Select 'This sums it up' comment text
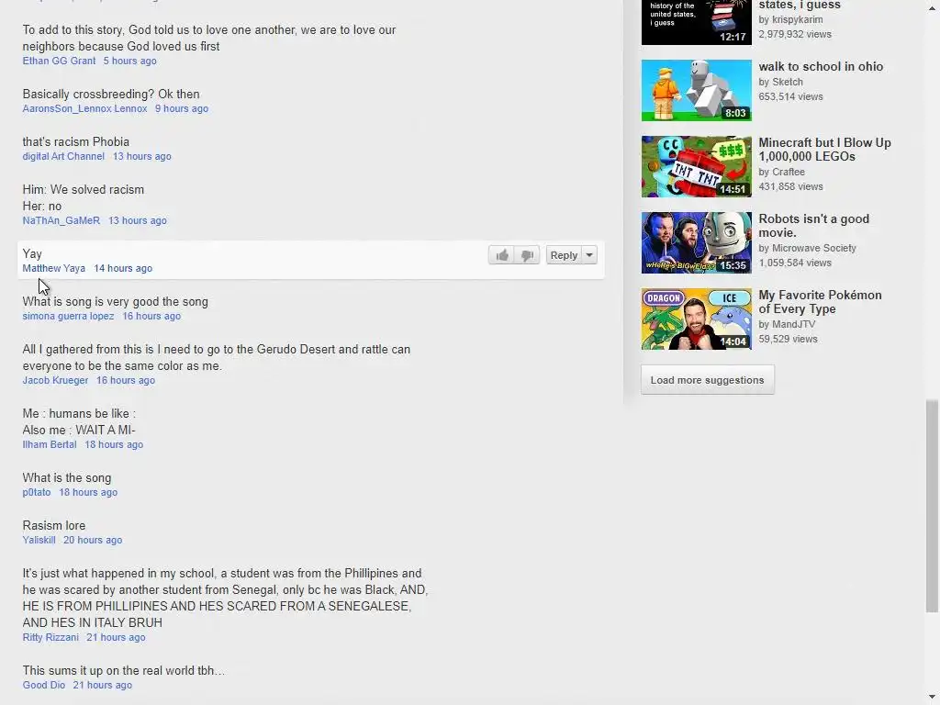 coord(124,671)
